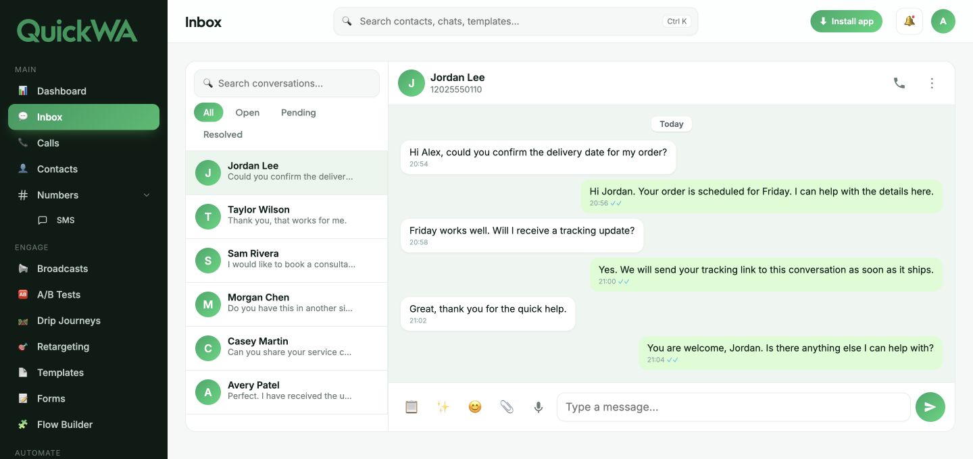The width and height of the screenshot is (973, 459).
Task: Focus the Search conversations field
Action: pos(286,84)
